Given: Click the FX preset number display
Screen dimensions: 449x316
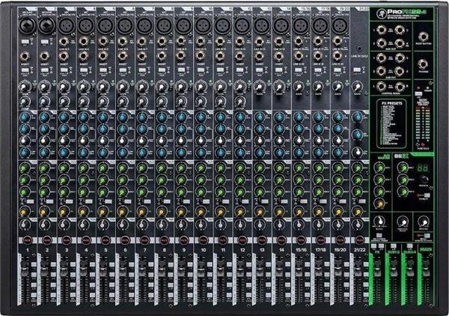Looking at the screenshot, I should tap(423, 168).
